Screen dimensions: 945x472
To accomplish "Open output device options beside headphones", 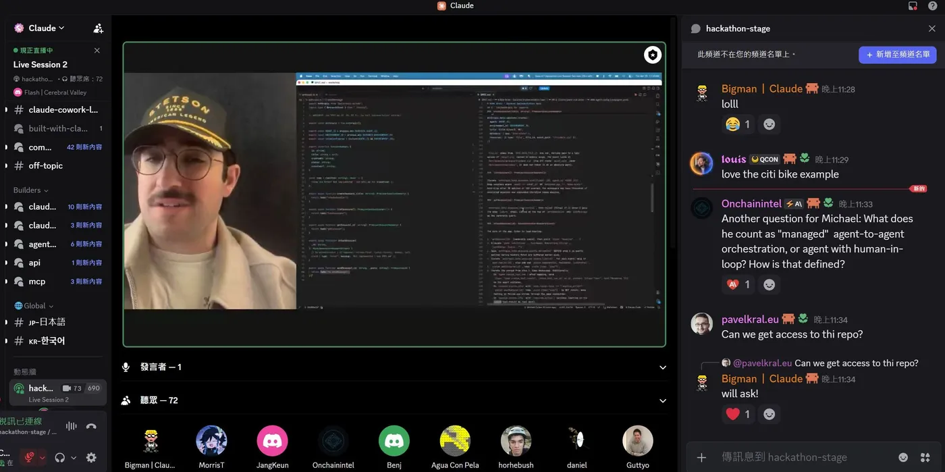I will pyautogui.click(x=74, y=457).
